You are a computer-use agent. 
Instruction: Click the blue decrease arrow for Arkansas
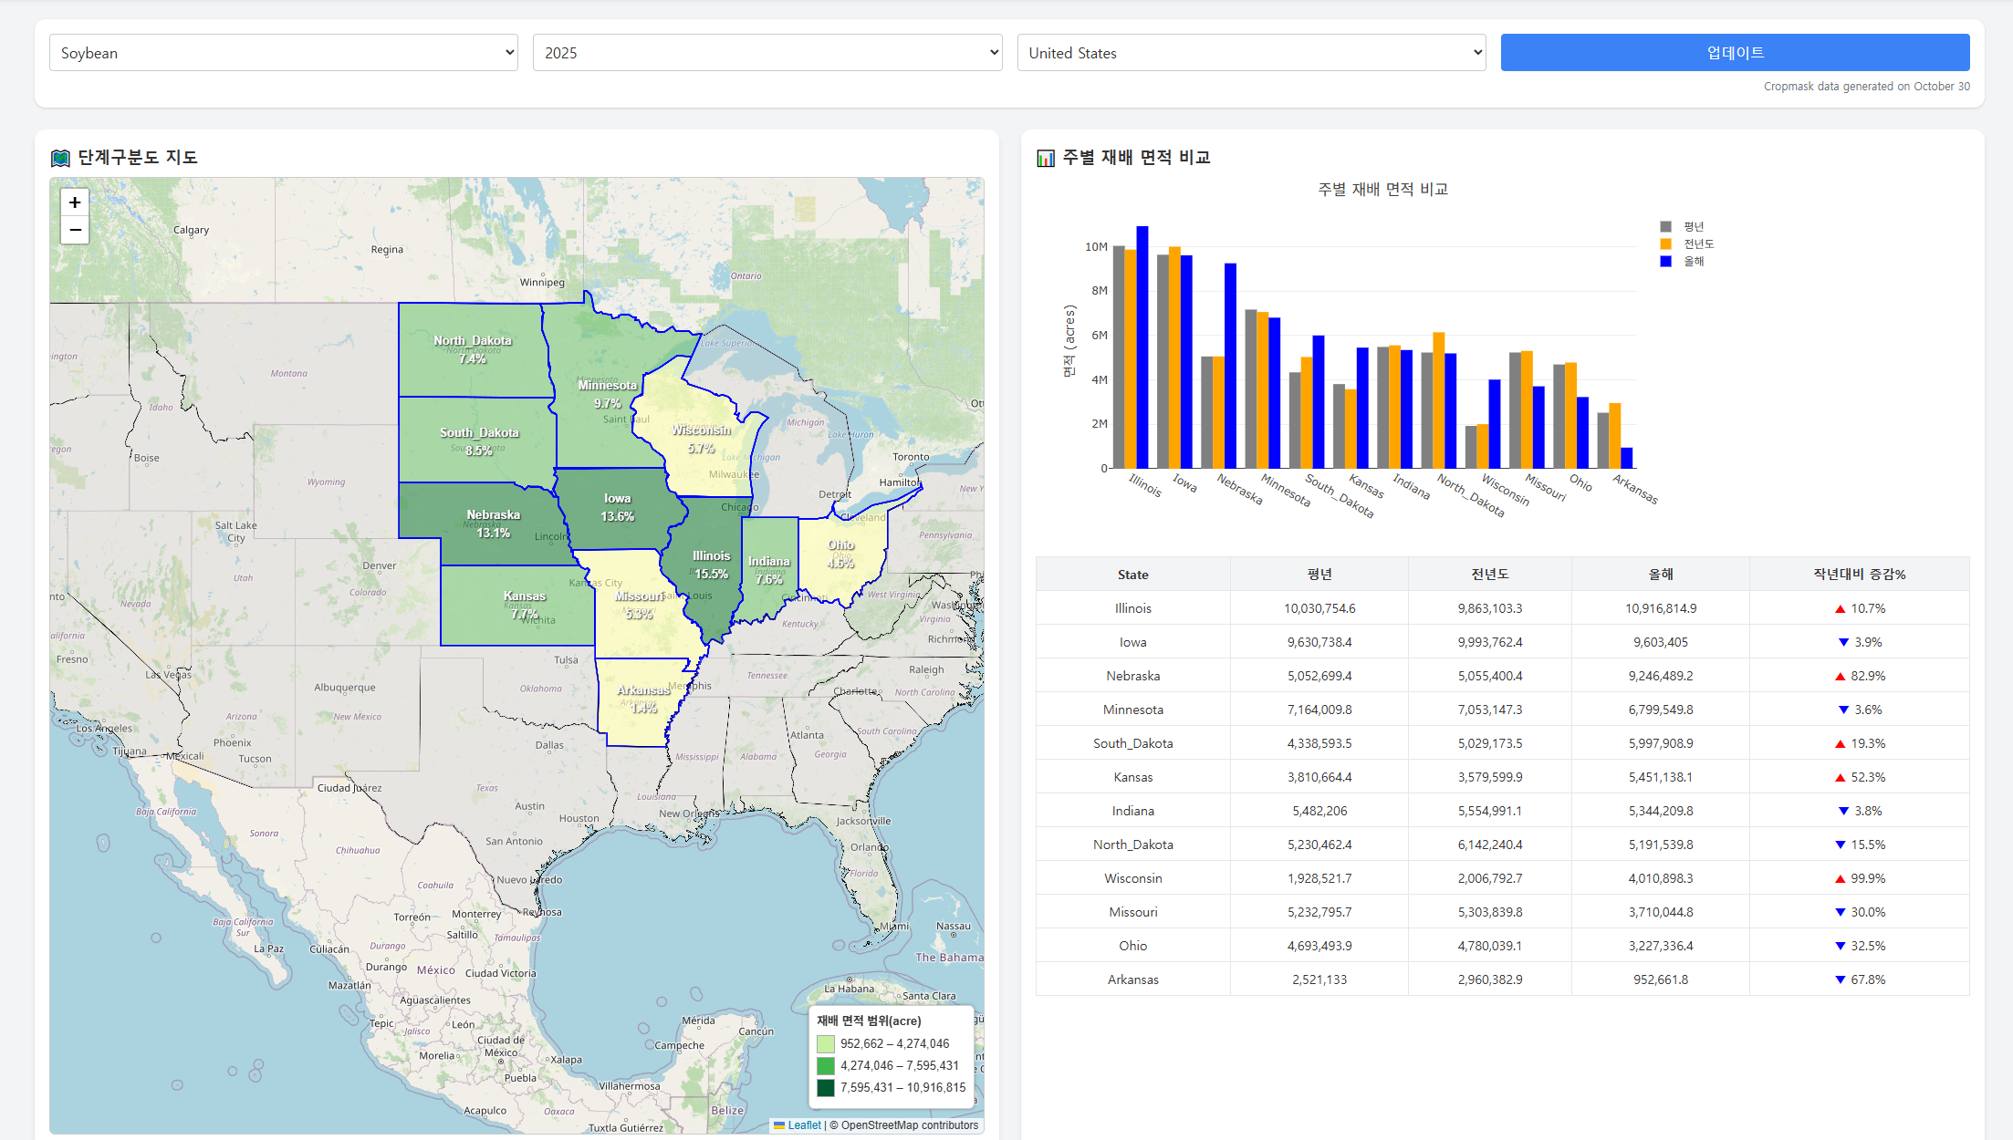click(1840, 980)
